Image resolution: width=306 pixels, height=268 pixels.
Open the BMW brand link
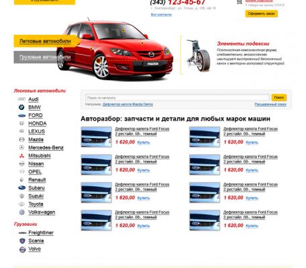34,107
